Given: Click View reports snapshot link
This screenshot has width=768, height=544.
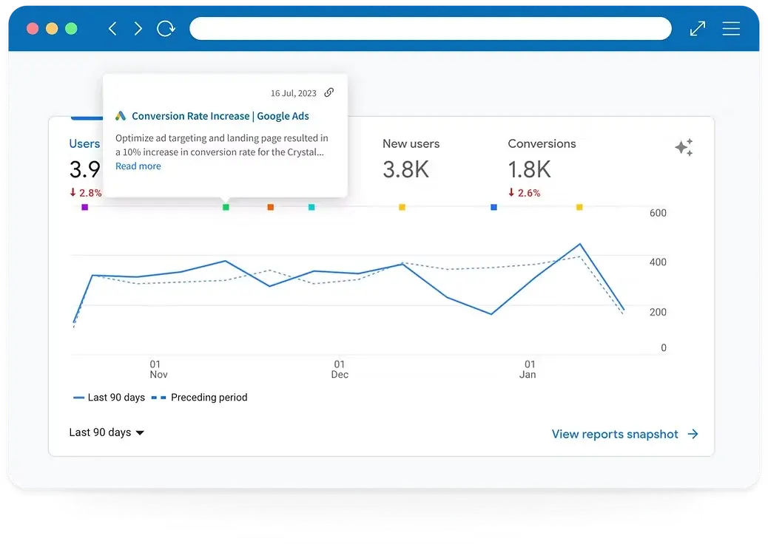Looking at the screenshot, I should pyautogui.click(x=625, y=435).
